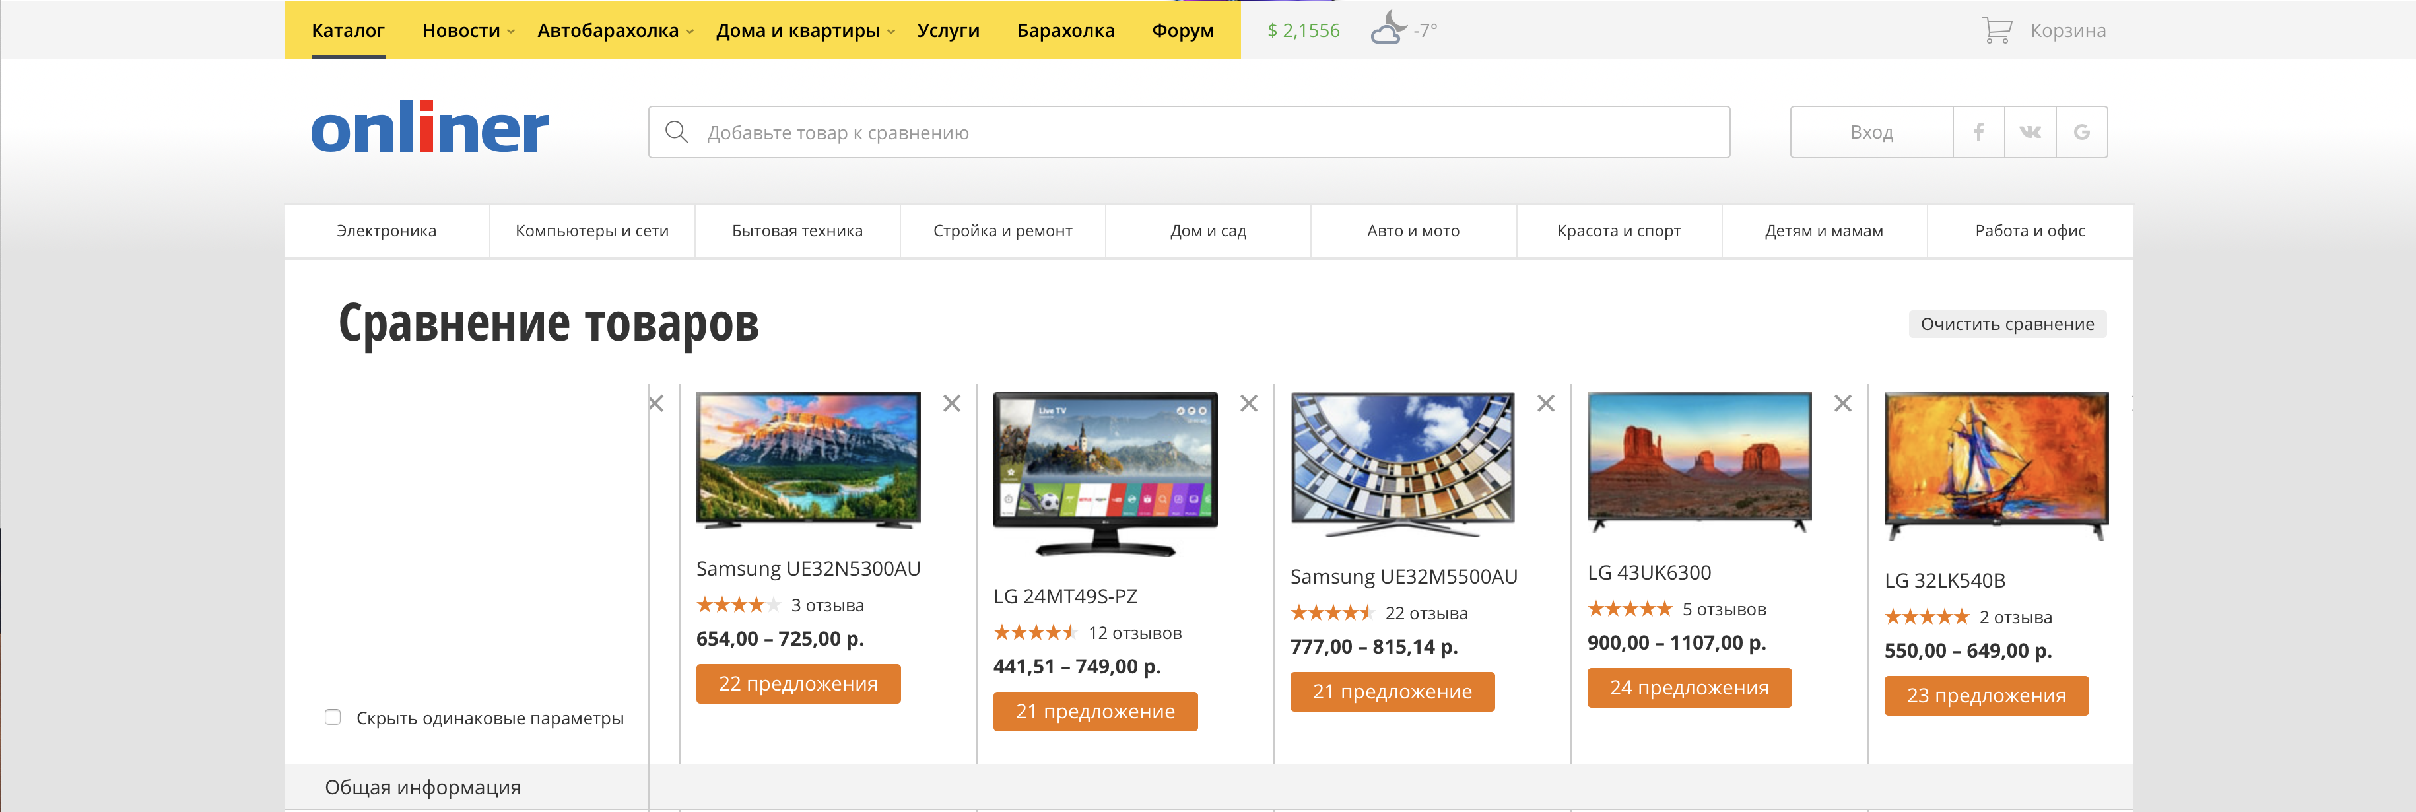This screenshot has height=812, width=2416.
Task: Remove LG 24MT49S-PZ from comparison
Action: click(x=1248, y=403)
